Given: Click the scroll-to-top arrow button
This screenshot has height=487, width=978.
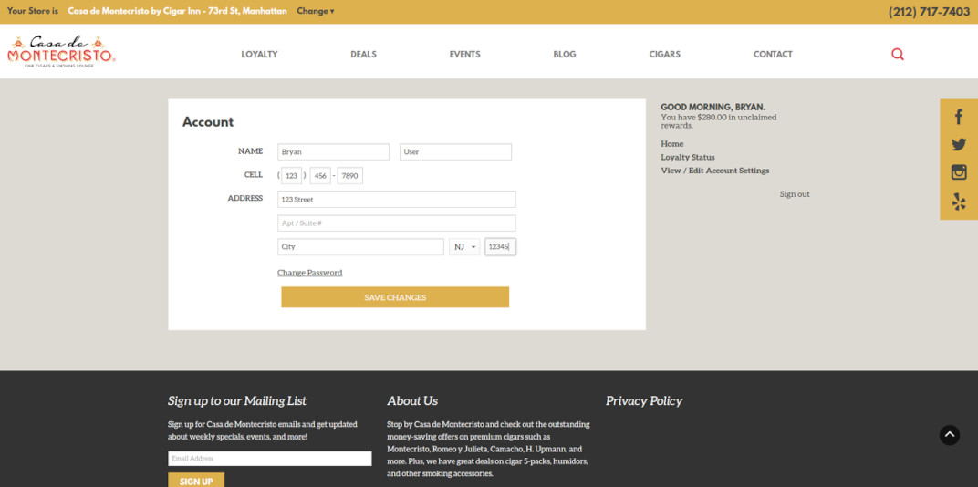Looking at the screenshot, I should 950,435.
